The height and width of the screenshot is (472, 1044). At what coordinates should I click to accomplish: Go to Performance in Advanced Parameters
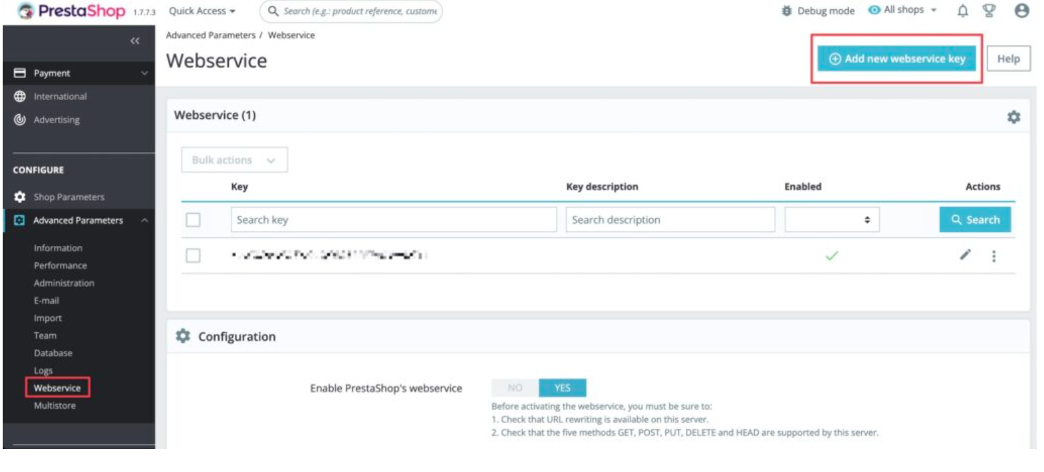[x=61, y=266]
